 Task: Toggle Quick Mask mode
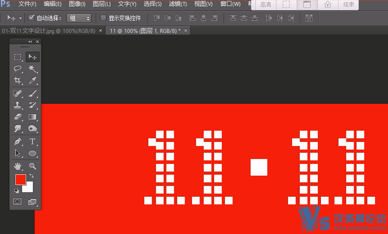click(x=17, y=202)
